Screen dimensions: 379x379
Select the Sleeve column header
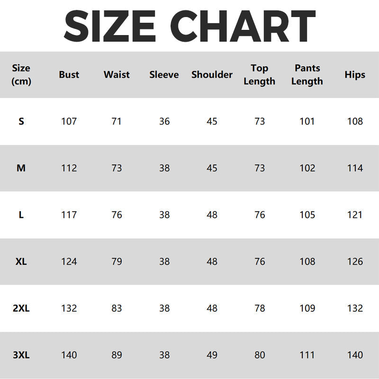[164, 75]
